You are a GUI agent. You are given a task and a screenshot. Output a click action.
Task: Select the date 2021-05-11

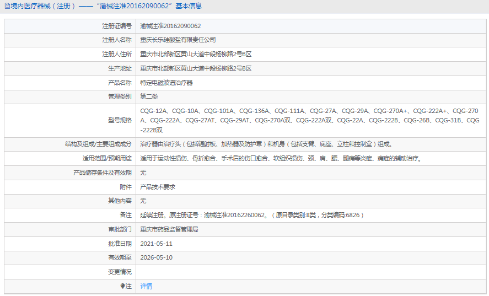156,244
